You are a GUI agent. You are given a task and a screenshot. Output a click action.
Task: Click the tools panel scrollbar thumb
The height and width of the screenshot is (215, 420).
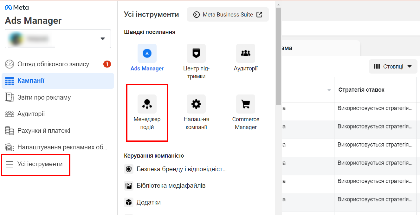pos(279,56)
